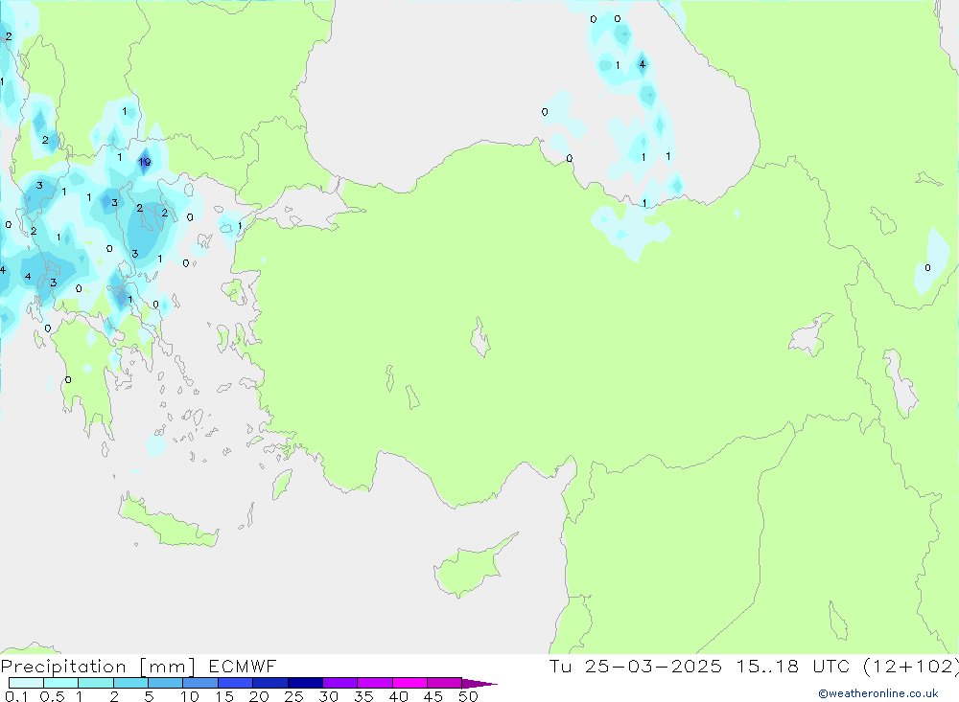Click the '40' legend scale label
This screenshot has height=702, width=959.
coord(399,696)
